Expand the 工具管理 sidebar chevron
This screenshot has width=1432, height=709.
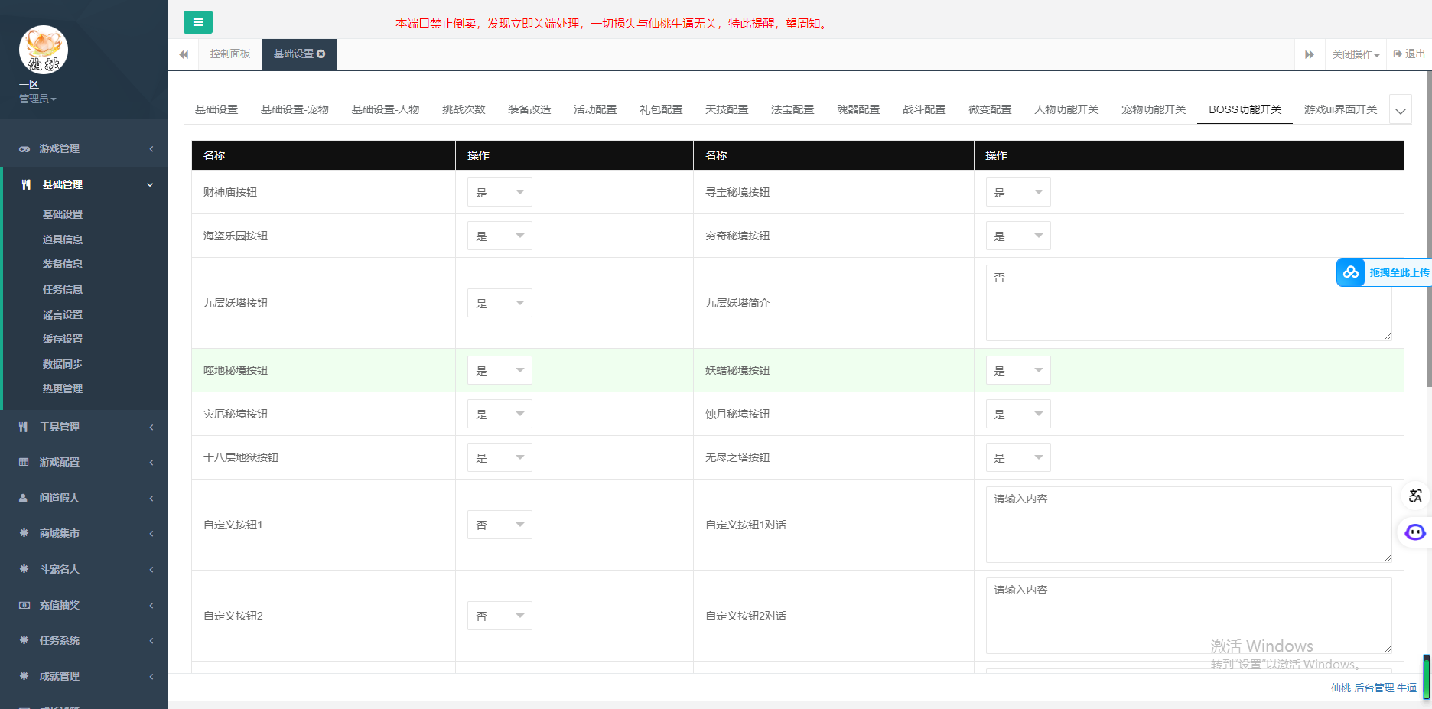click(151, 427)
